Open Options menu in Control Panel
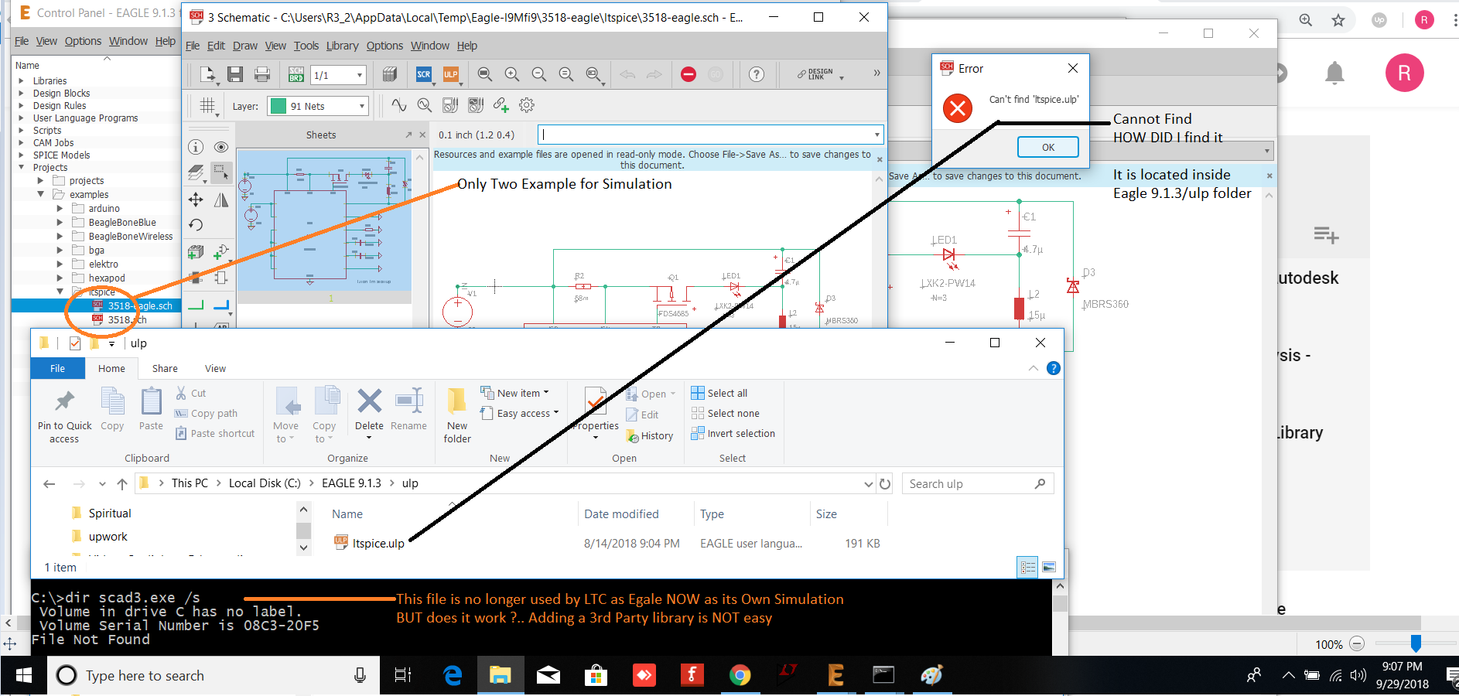The height and width of the screenshot is (696, 1459). tap(83, 41)
